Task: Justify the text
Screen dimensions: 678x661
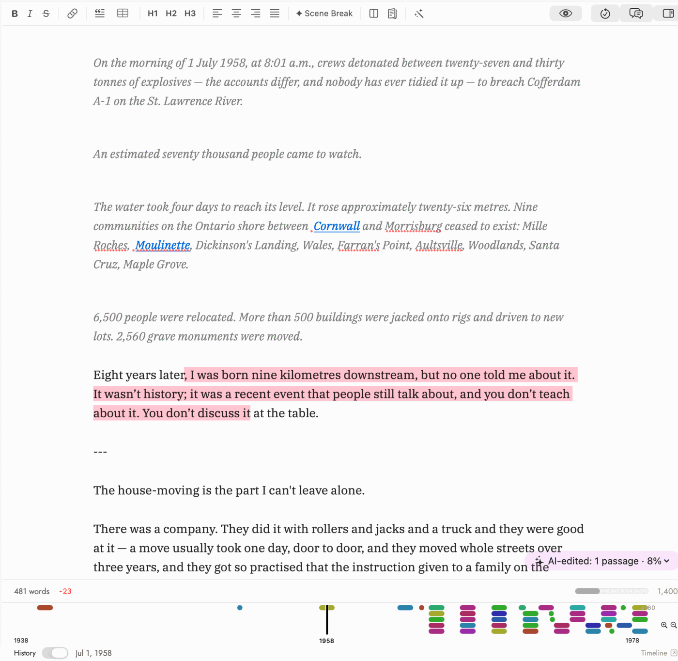Action: (x=275, y=14)
